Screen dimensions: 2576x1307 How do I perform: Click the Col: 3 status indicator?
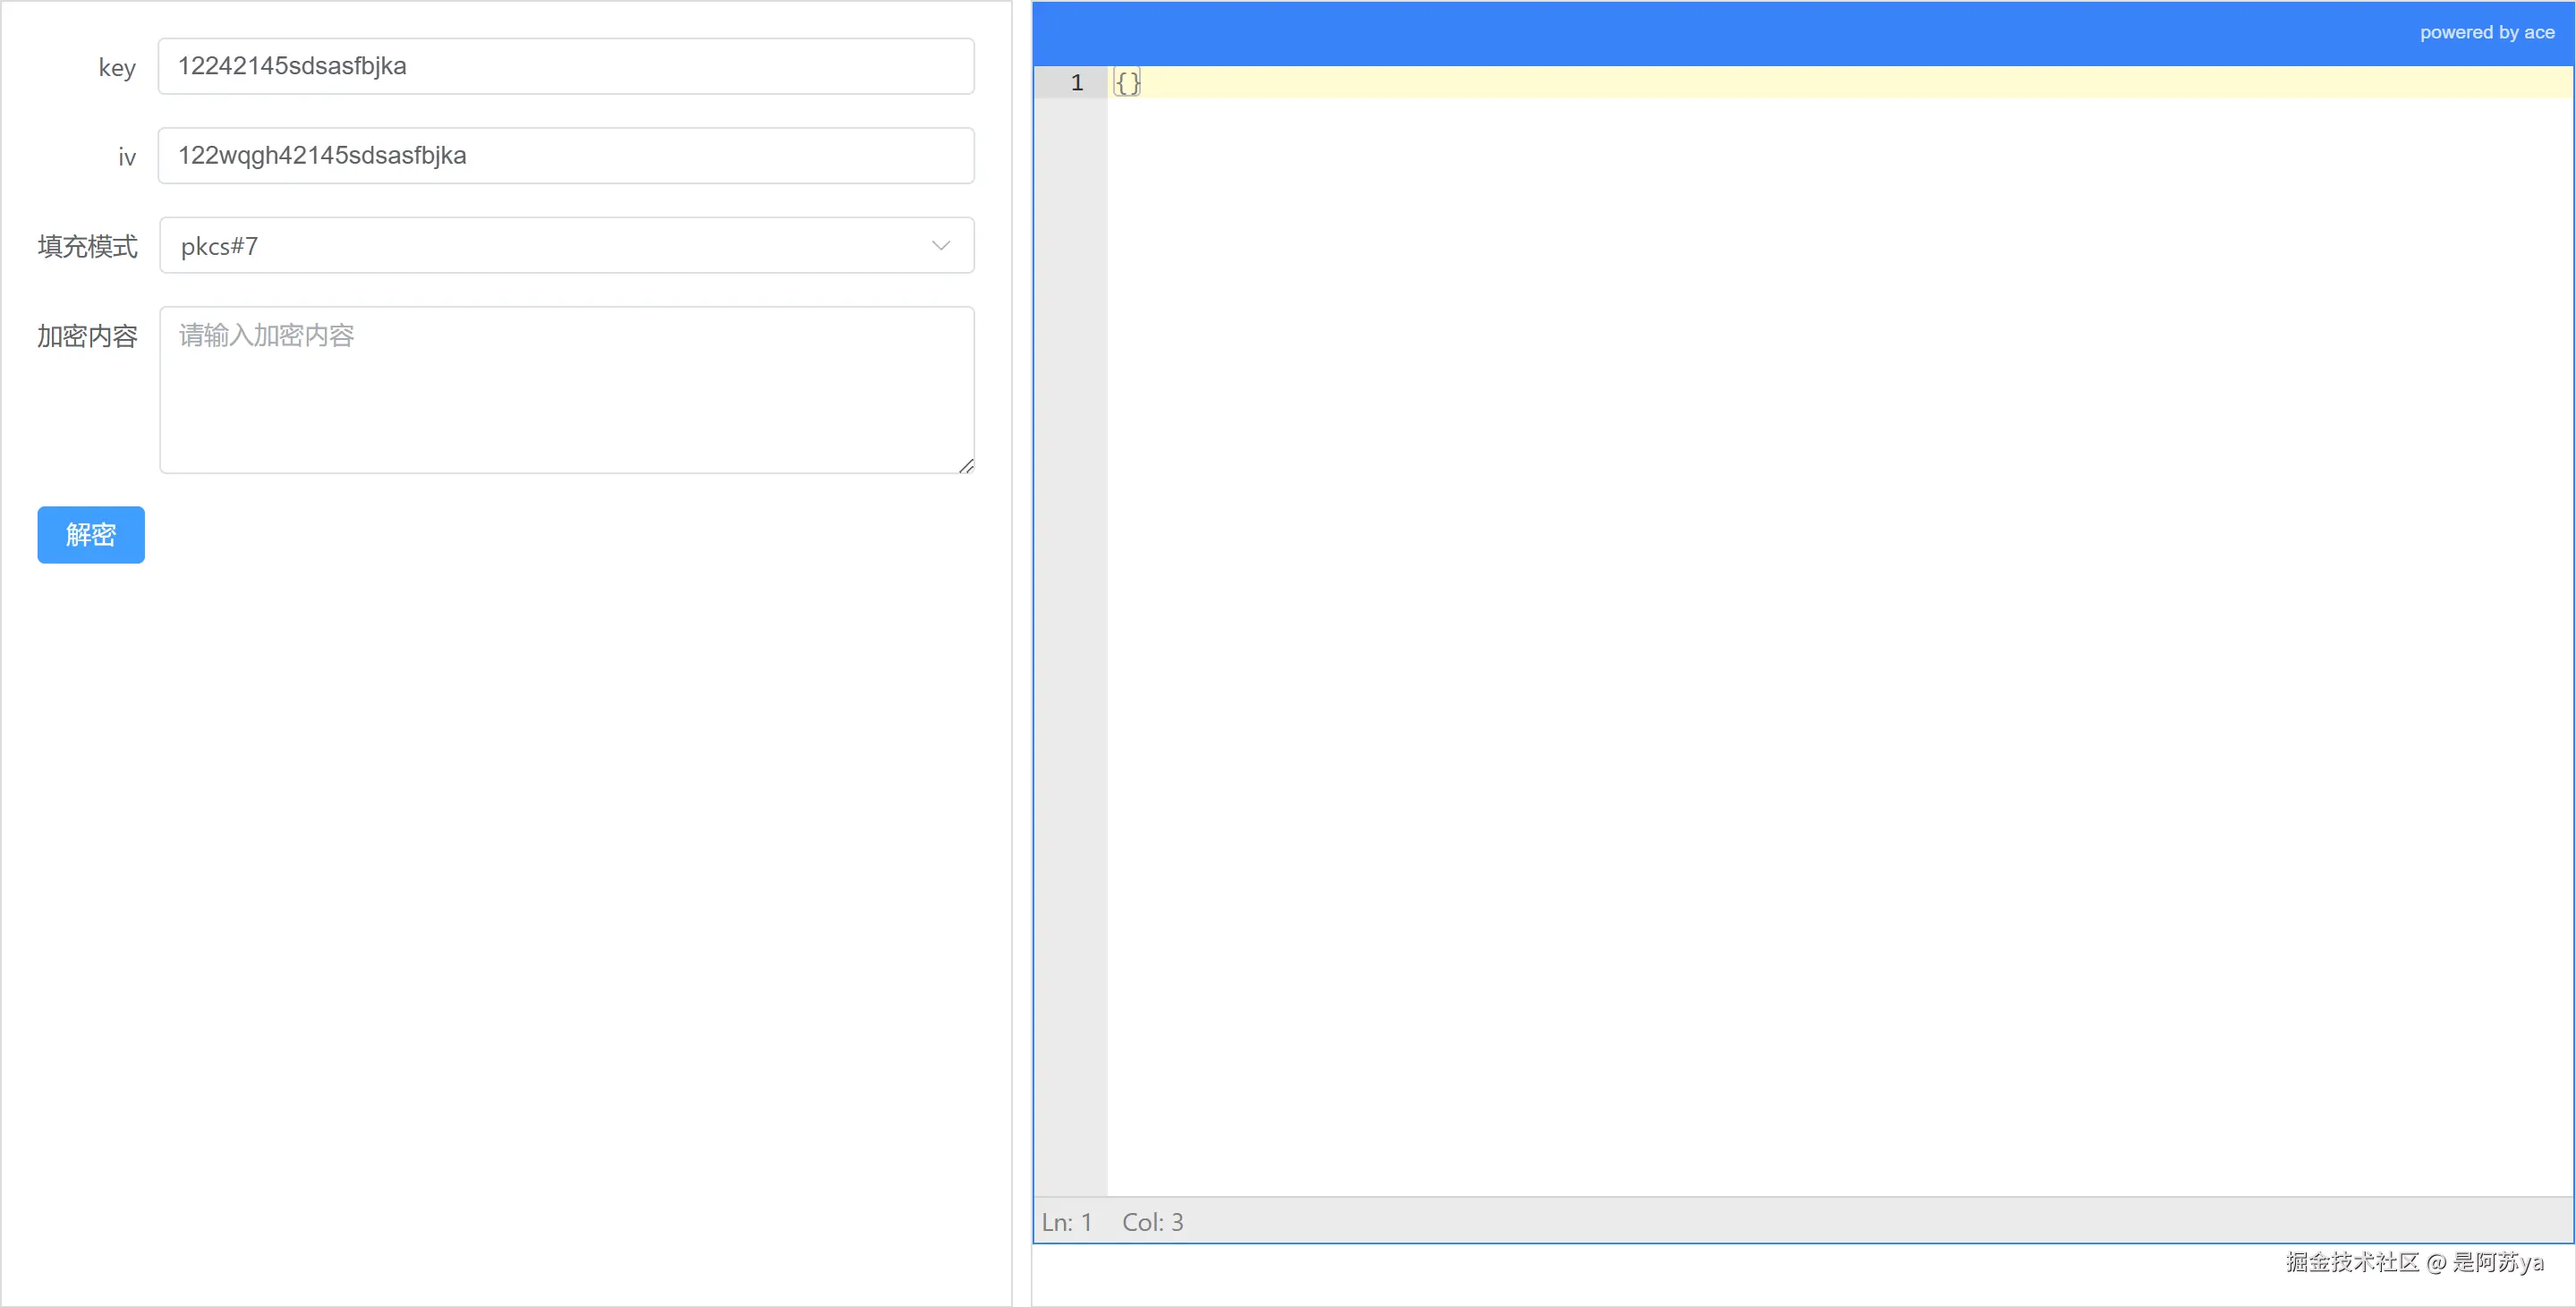pyautogui.click(x=1152, y=1222)
